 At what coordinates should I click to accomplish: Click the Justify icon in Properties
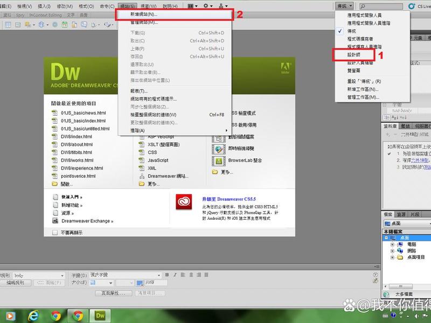point(206,275)
